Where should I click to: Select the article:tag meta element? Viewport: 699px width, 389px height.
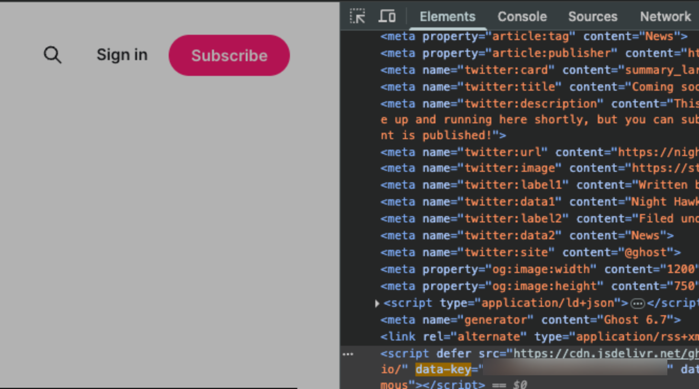click(x=533, y=36)
